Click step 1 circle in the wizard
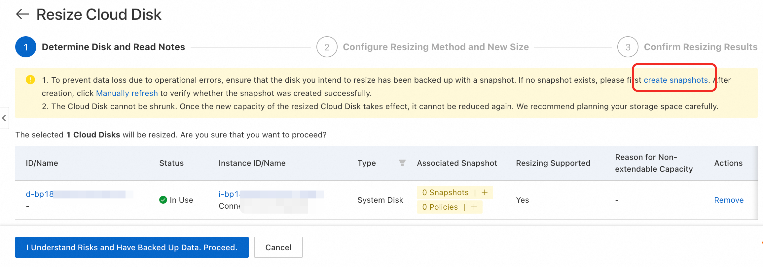This screenshot has width=763, height=267. [x=26, y=47]
